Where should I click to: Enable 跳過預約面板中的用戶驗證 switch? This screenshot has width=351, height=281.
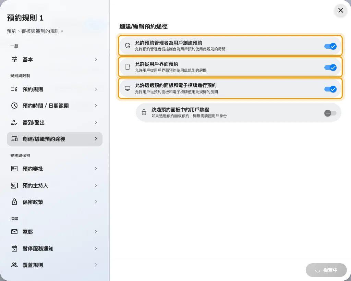pos(330,113)
